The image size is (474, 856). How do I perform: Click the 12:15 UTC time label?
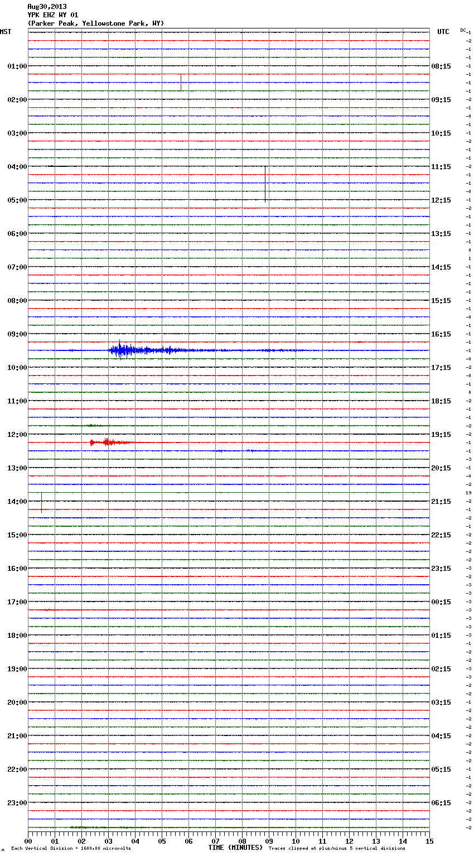(441, 200)
